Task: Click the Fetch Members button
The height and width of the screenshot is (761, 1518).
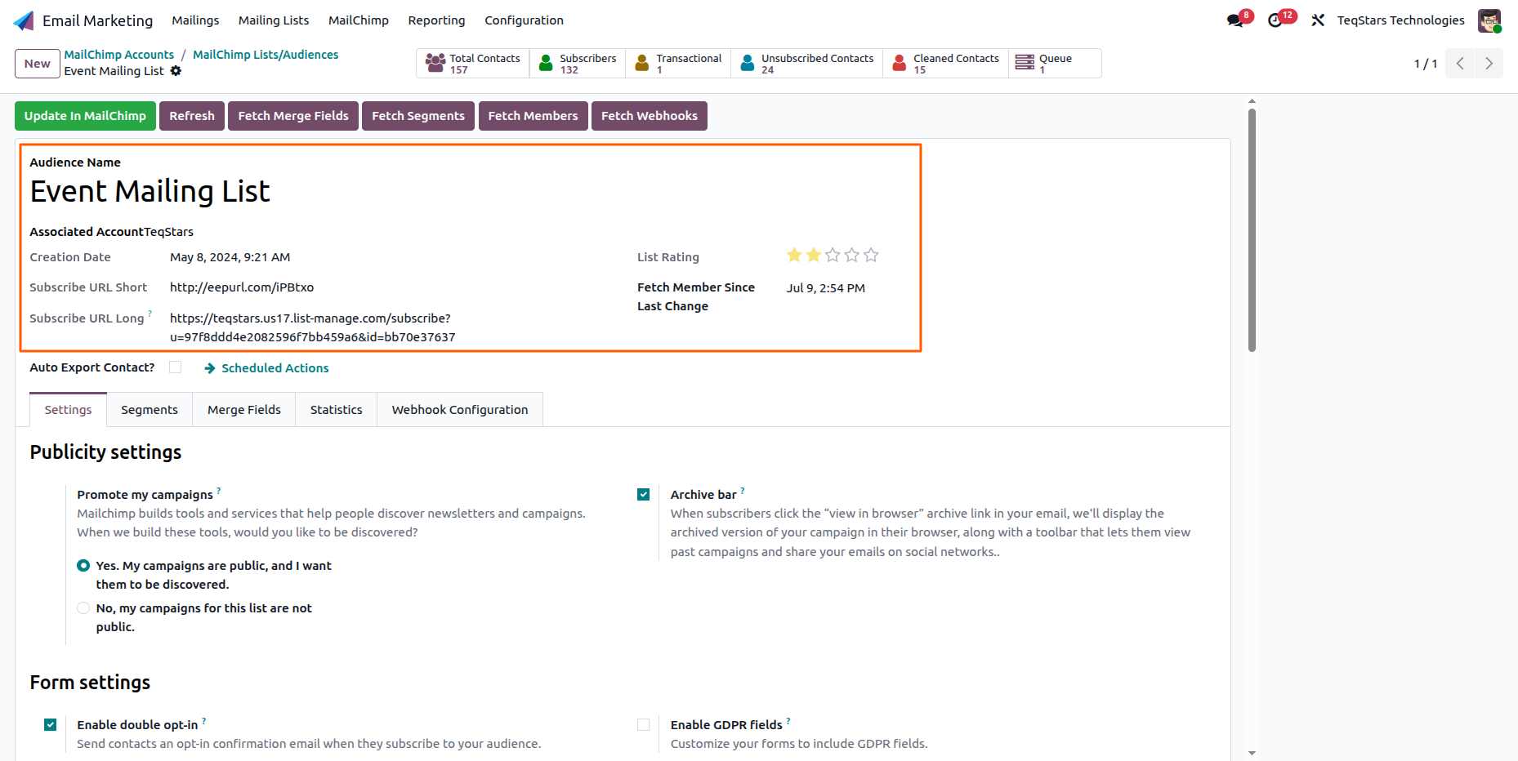Action: point(533,116)
